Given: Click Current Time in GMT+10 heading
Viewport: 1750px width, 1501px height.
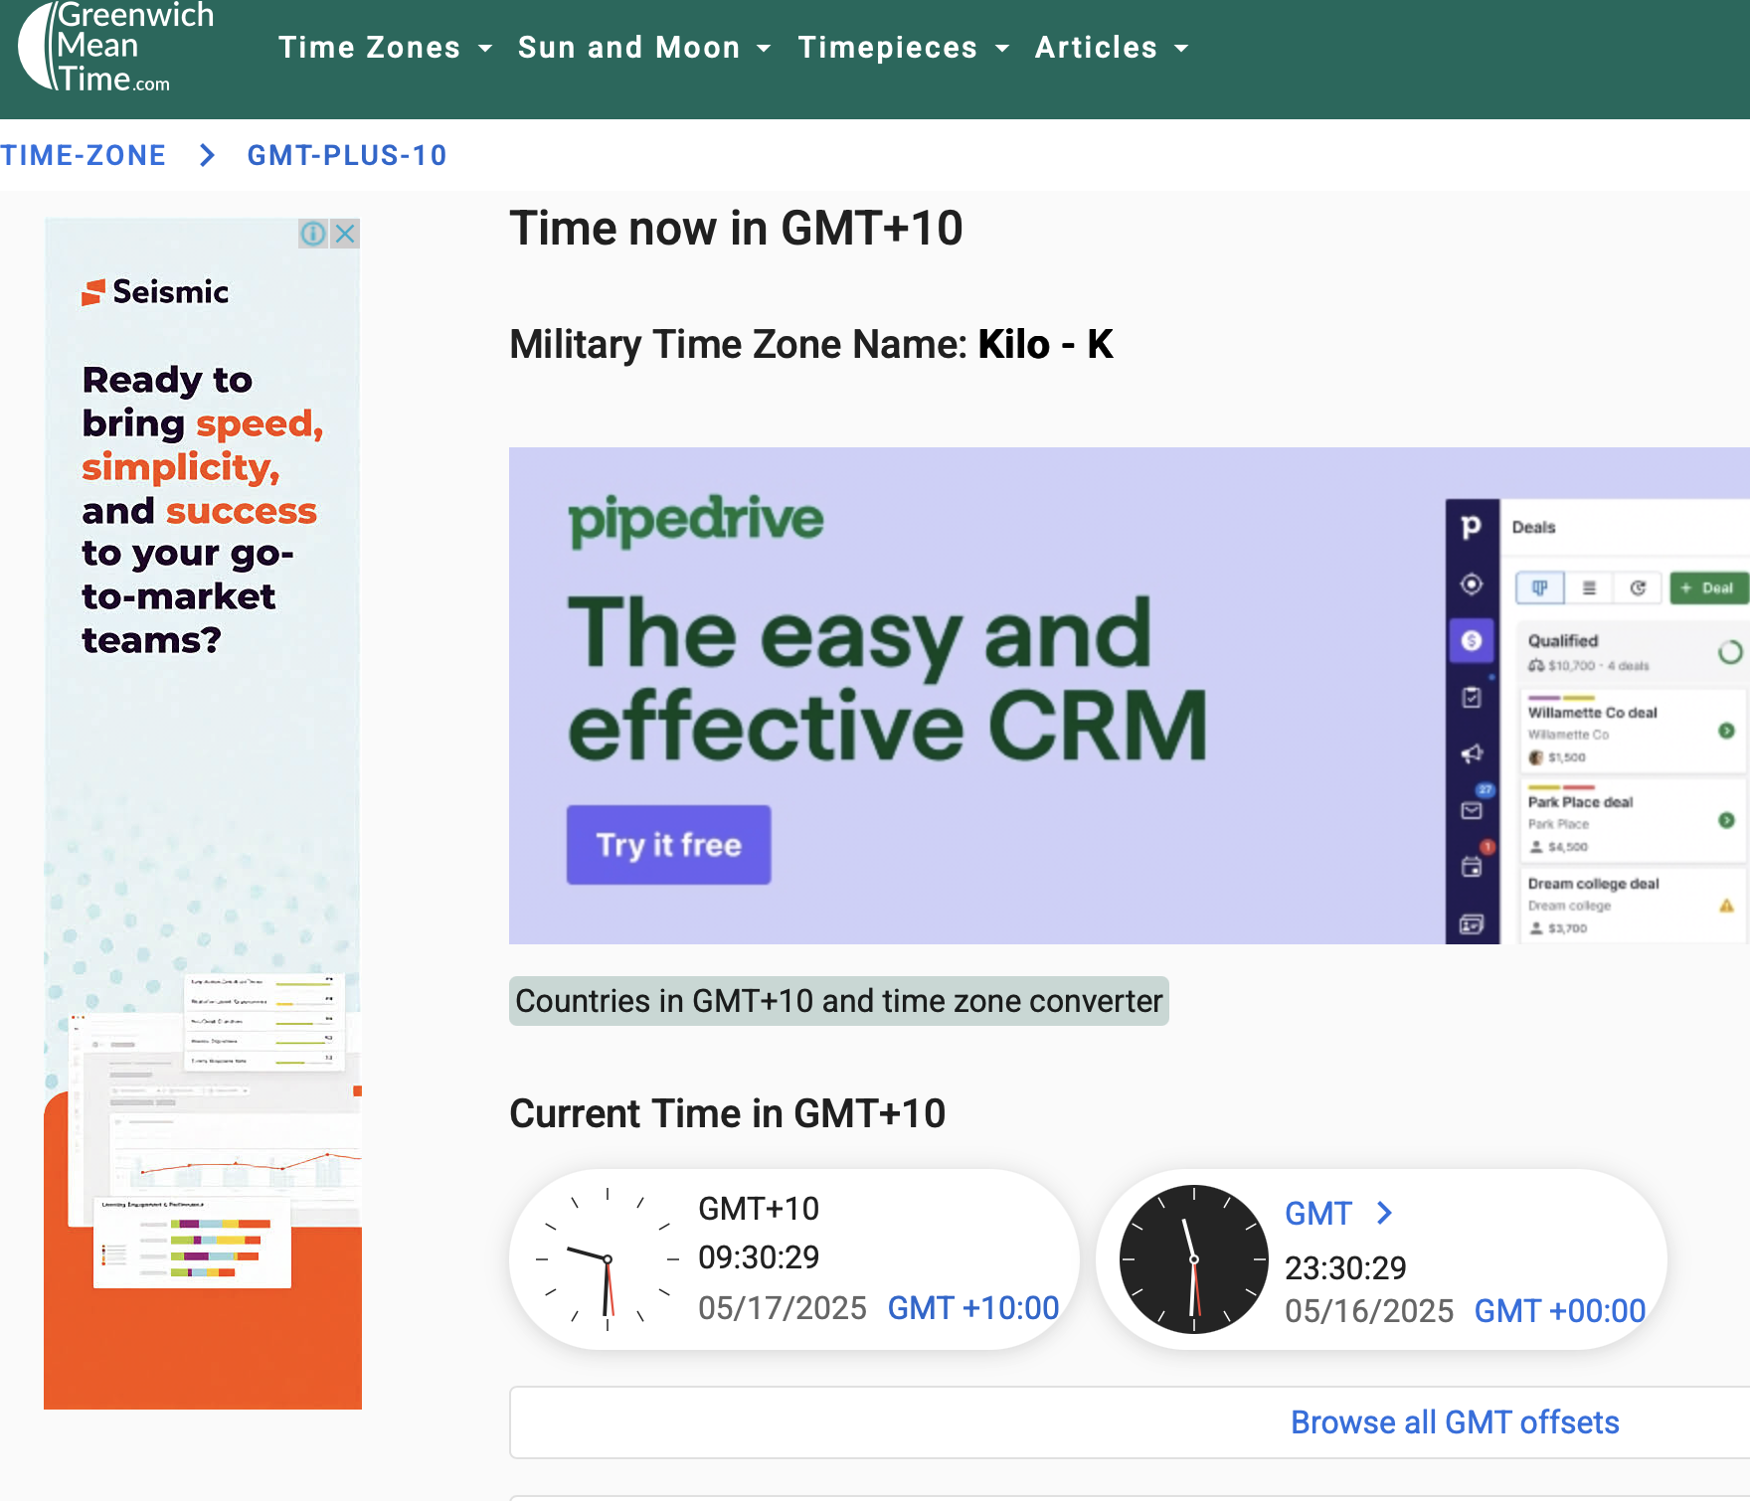Looking at the screenshot, I should pyautogui.click(x=727, y=1113).
